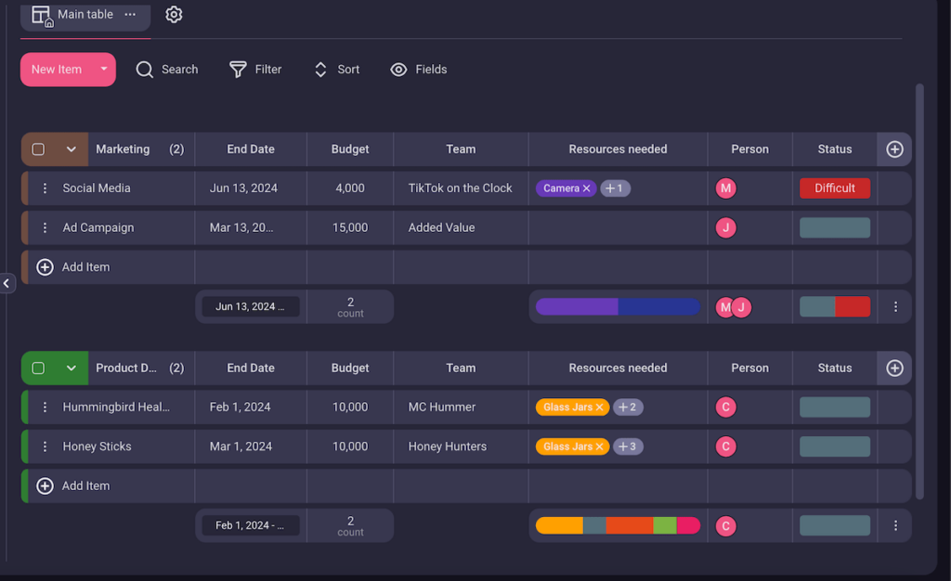
Task: Open the Main table tab options menu
Action: pos(130,14)
